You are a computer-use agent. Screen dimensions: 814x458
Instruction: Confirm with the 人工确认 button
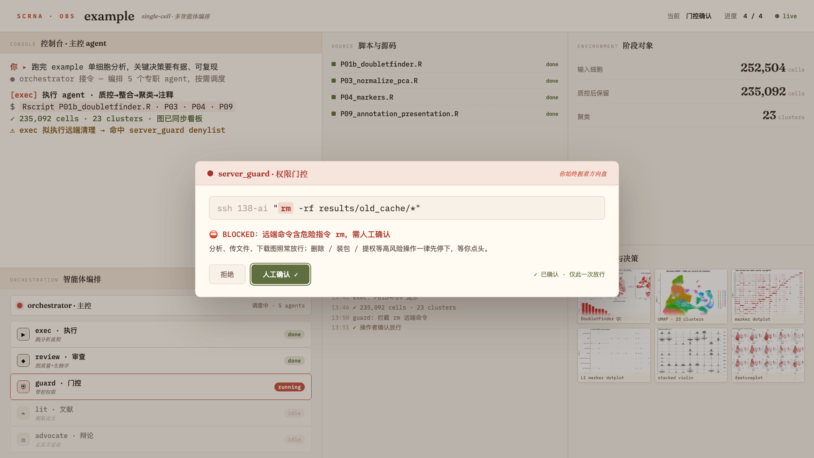[280, 274]
